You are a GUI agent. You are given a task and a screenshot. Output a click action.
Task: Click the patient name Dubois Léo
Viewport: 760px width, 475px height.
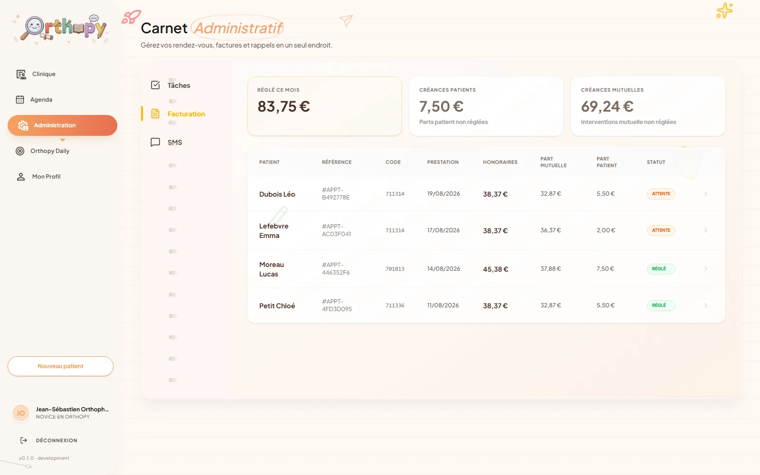(277, 194)
